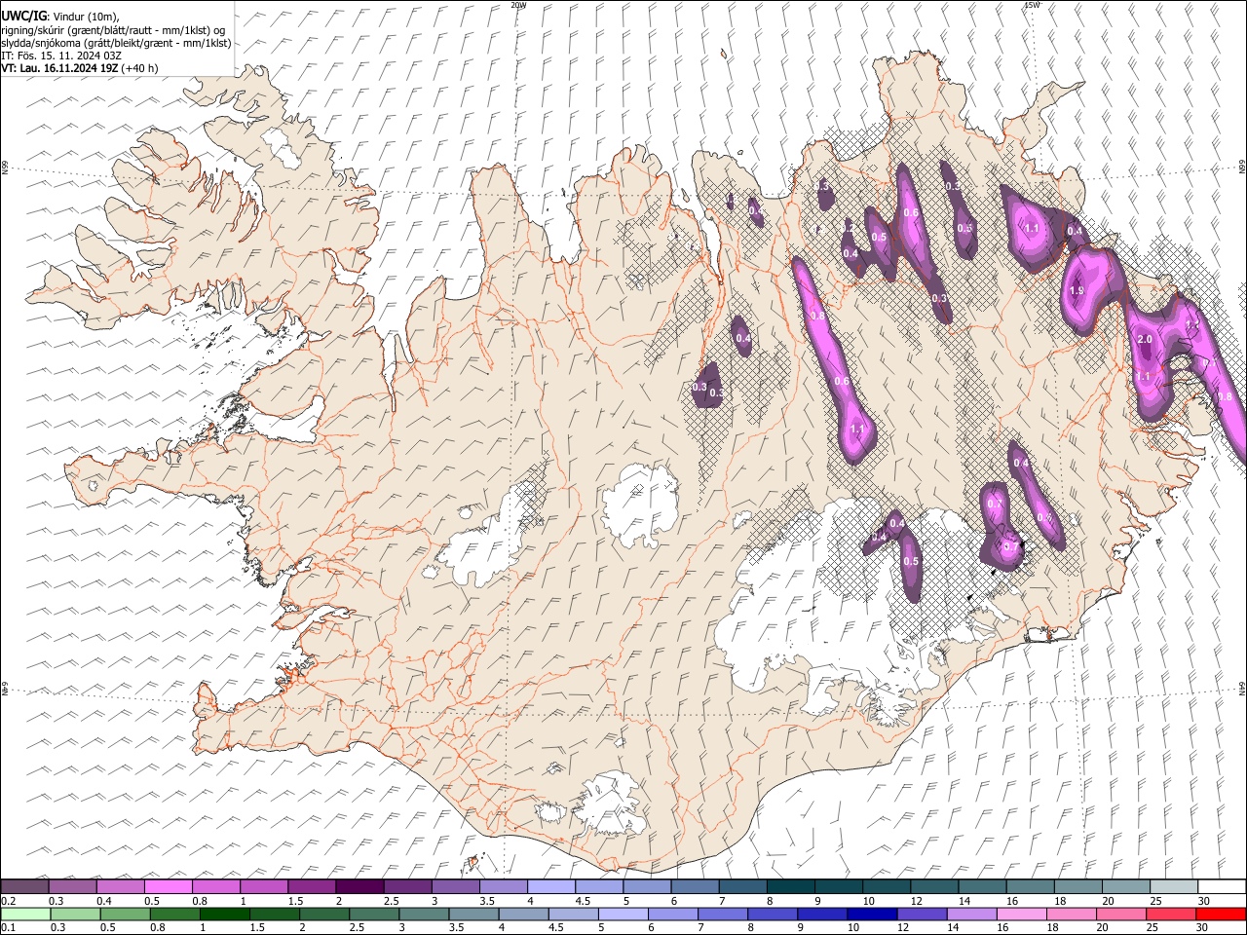Click the snow legend swatch between 0.8 and 1
The image size is (1247, 935).
pyautogui.click(x=215, y=886)
